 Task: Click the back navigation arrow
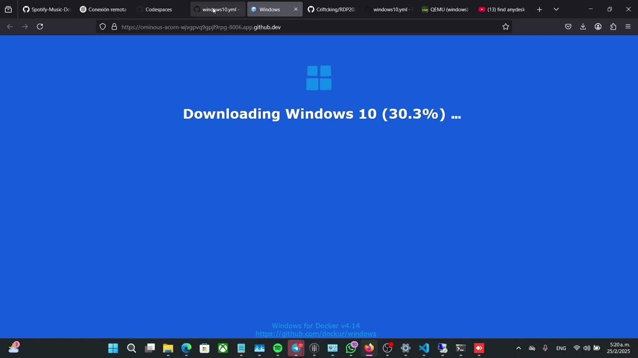click(x=10, y=27)
